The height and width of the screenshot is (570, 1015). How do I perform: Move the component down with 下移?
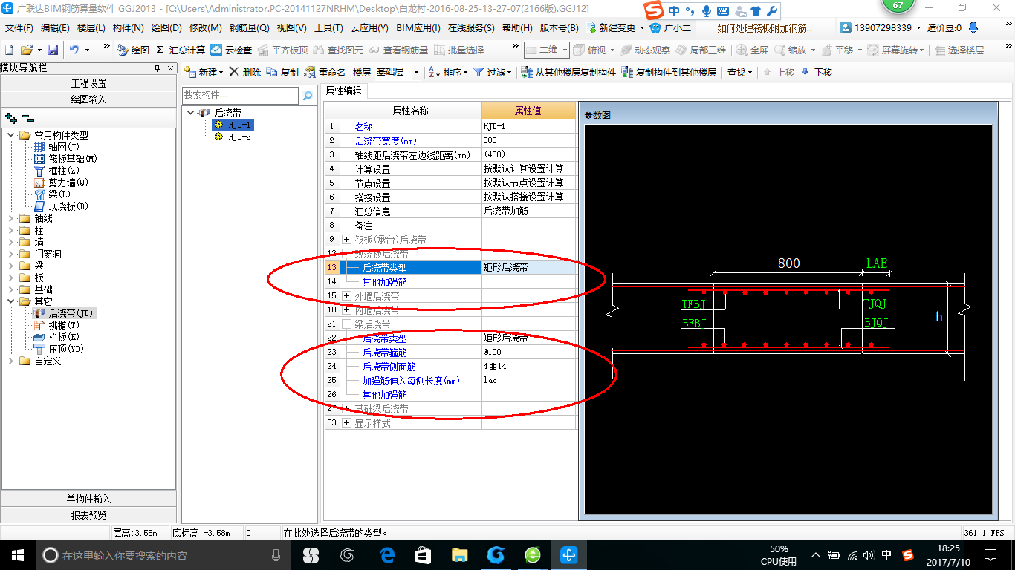(816, 72)
